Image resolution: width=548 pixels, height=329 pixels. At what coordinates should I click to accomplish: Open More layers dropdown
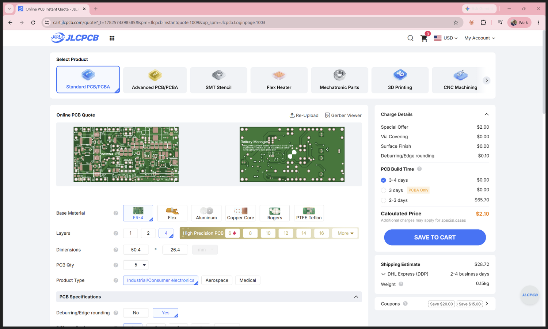click(x=345, y=233)
